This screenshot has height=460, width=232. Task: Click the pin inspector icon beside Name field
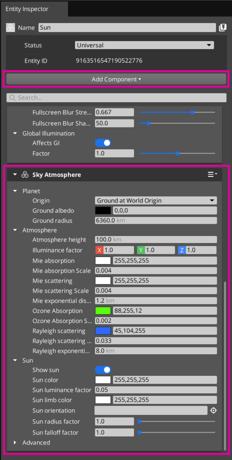click(222, 28)
